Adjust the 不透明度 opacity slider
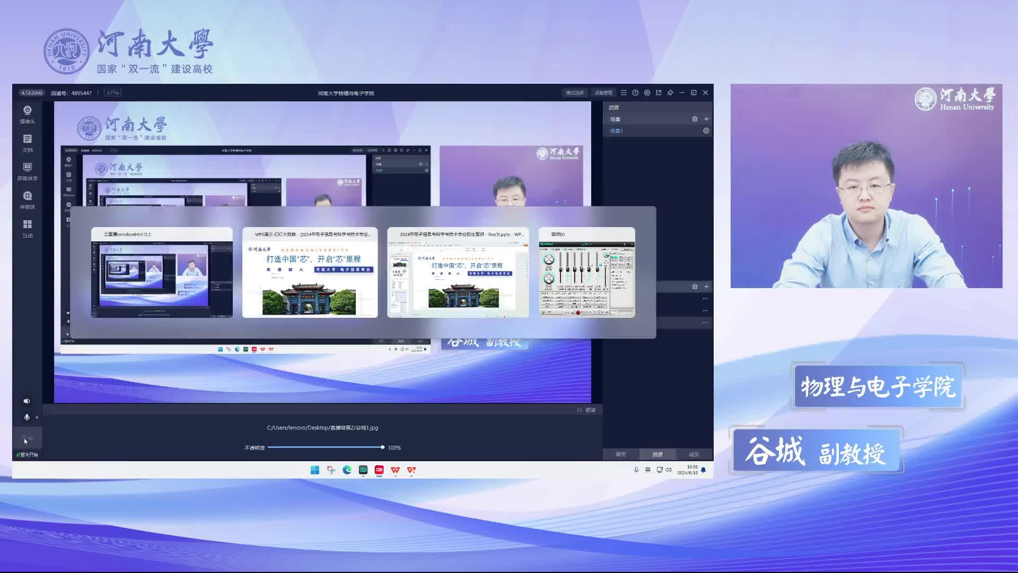This screenshot has width=1018, height=573. pyautogui.click(x=325, y=447)
